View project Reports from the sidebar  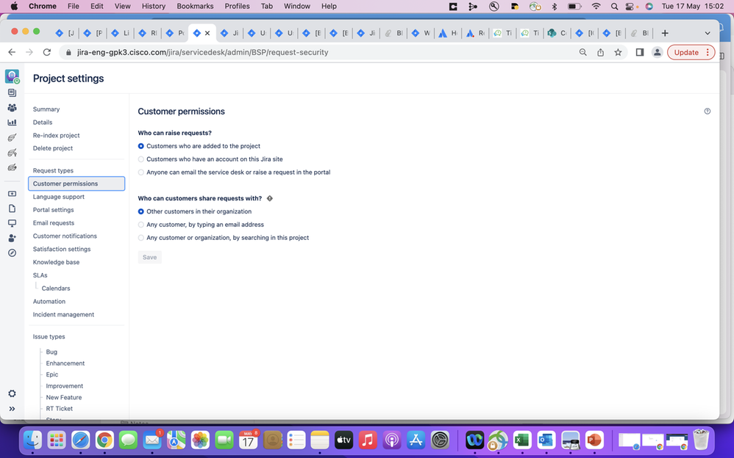(12, 122)
